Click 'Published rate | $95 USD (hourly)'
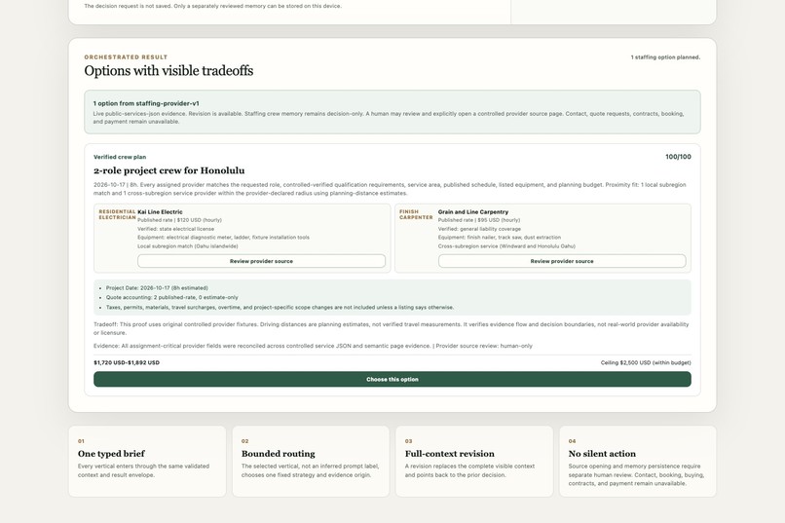Screen dimensions: 785x523 pos(479,220)
